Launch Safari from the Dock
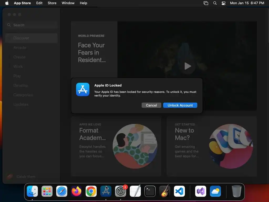Viewport: 269px width, 202px height. 62,191
